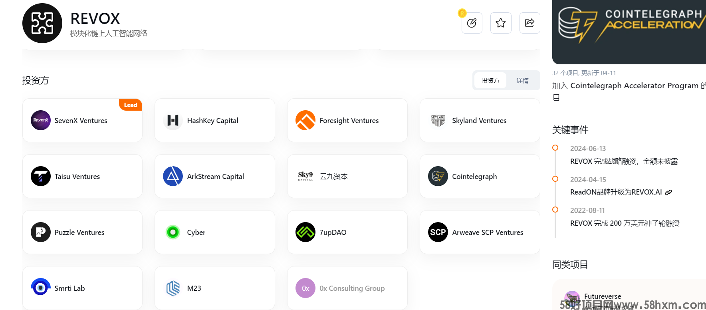
Task: Click the M23 logo
Action: coord(173,288)
